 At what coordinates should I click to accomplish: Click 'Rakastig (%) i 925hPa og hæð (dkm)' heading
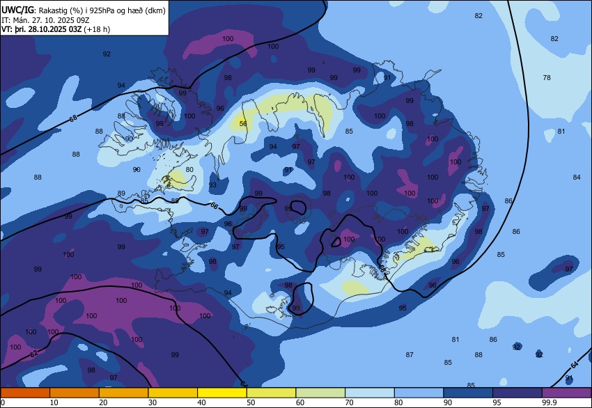click(x=102, y=11)
